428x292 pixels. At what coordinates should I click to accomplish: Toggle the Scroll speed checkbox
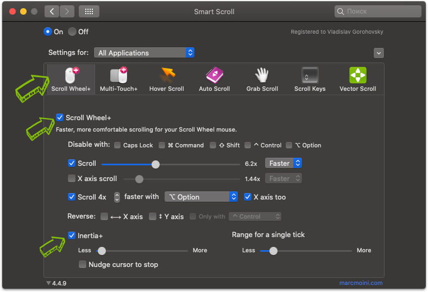(x=72, y=163)
